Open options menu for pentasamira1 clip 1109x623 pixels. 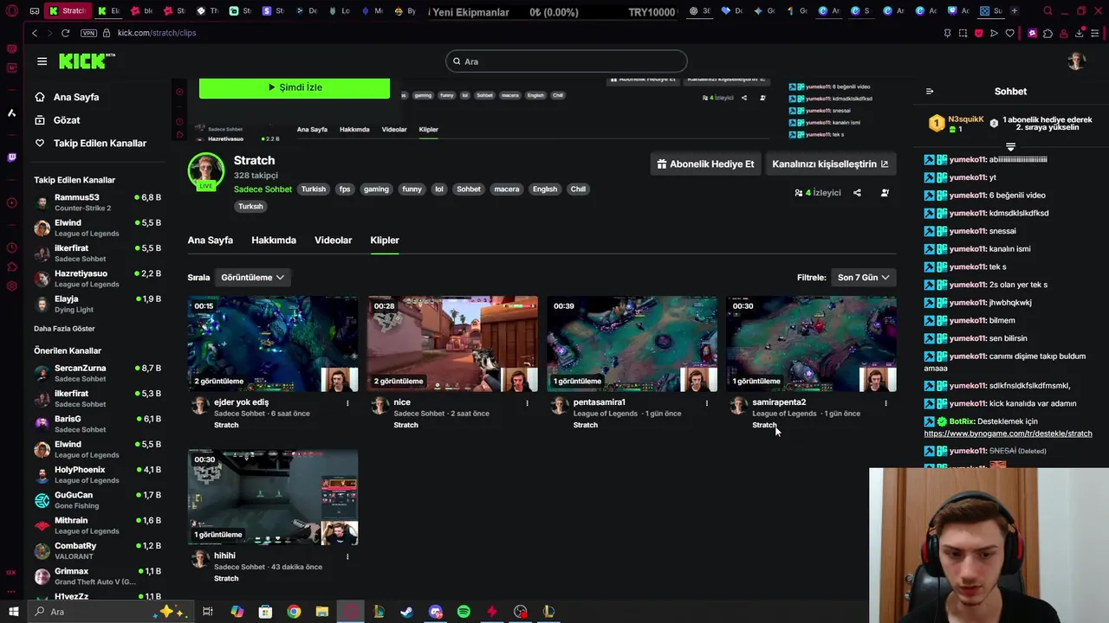pyautogui.click(x=706, y=403)
